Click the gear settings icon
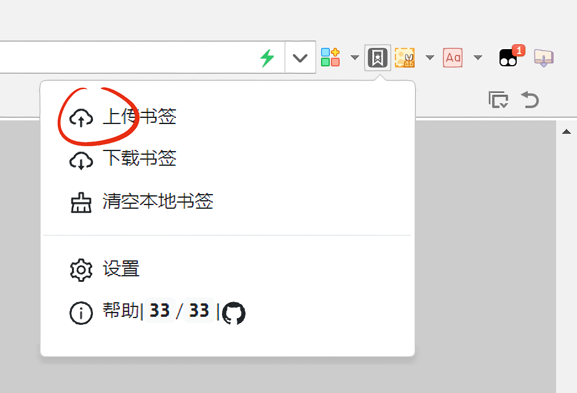This screenshot has height=393, width=577. tap(81, 270)
